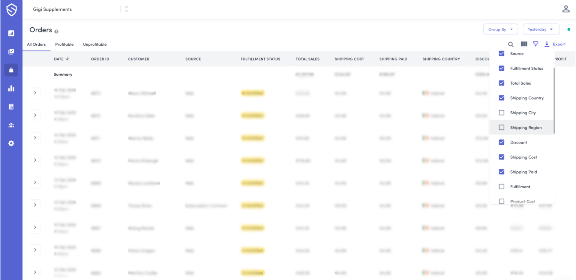Open the dashboard chart icon in sidebar
This screenshot has width=576, height=280.
[11, 33]
